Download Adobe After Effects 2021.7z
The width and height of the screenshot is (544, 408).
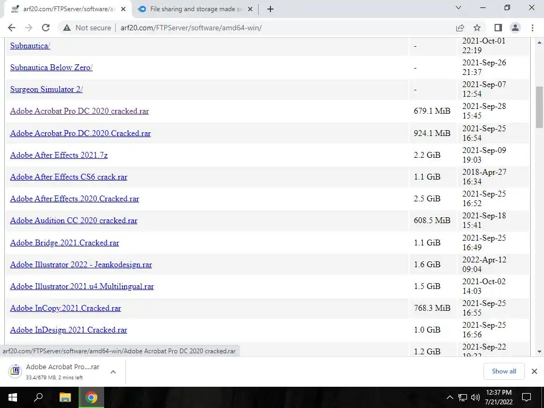point(59,155)
